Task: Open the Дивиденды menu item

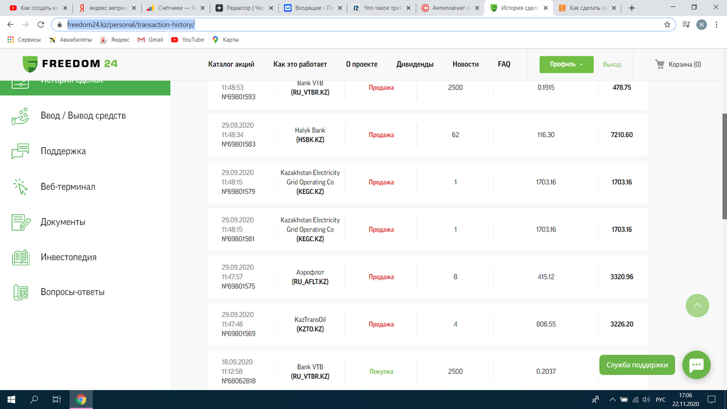Action: point(415,64)
